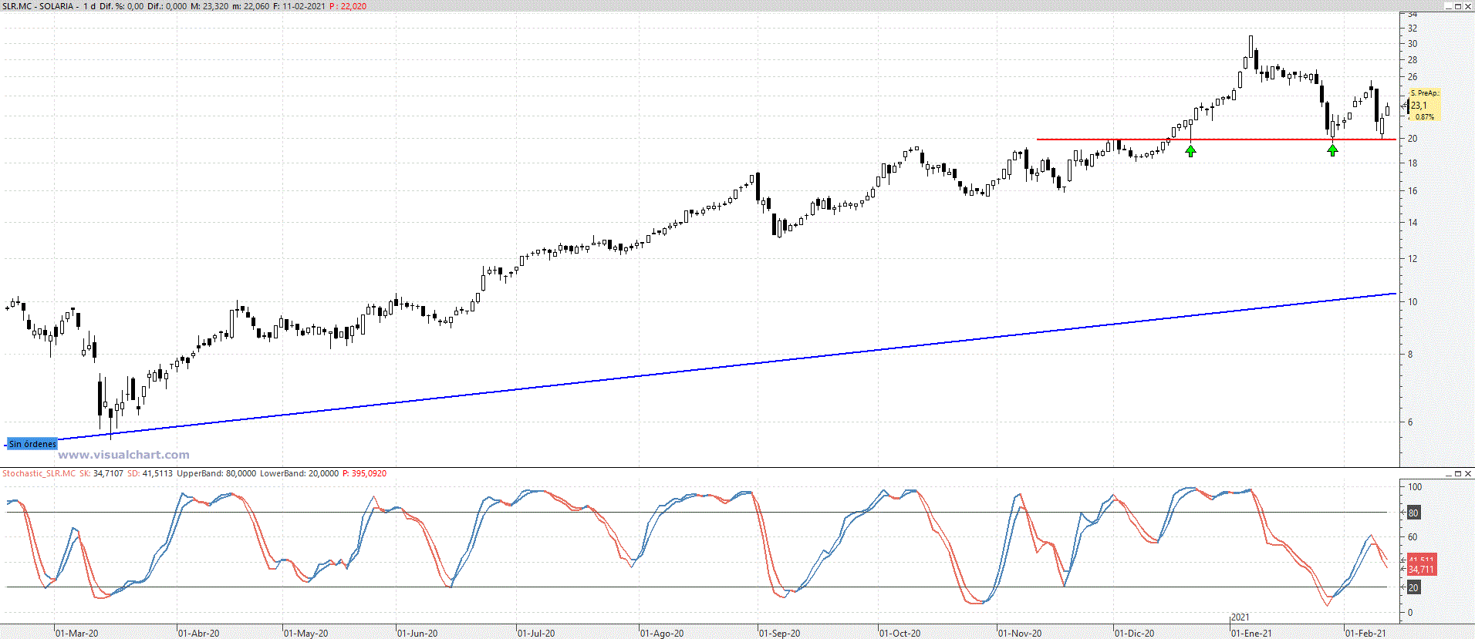Click the 'M: 23,320' high value in header
This screenshot has height=639, width=1475.
click(x=210, y=6)
